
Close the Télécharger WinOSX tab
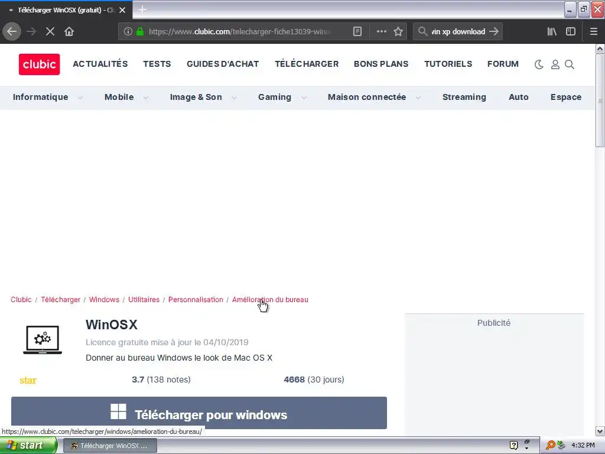(122, 10)
